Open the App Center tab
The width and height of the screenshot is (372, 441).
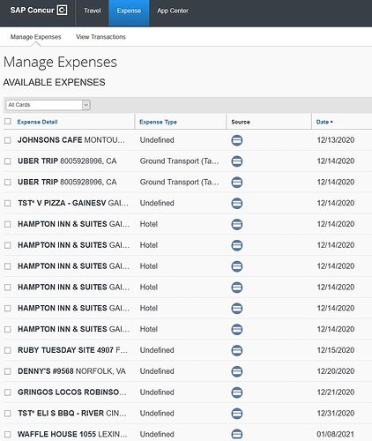pyautogui.click(x=173, y=11)
